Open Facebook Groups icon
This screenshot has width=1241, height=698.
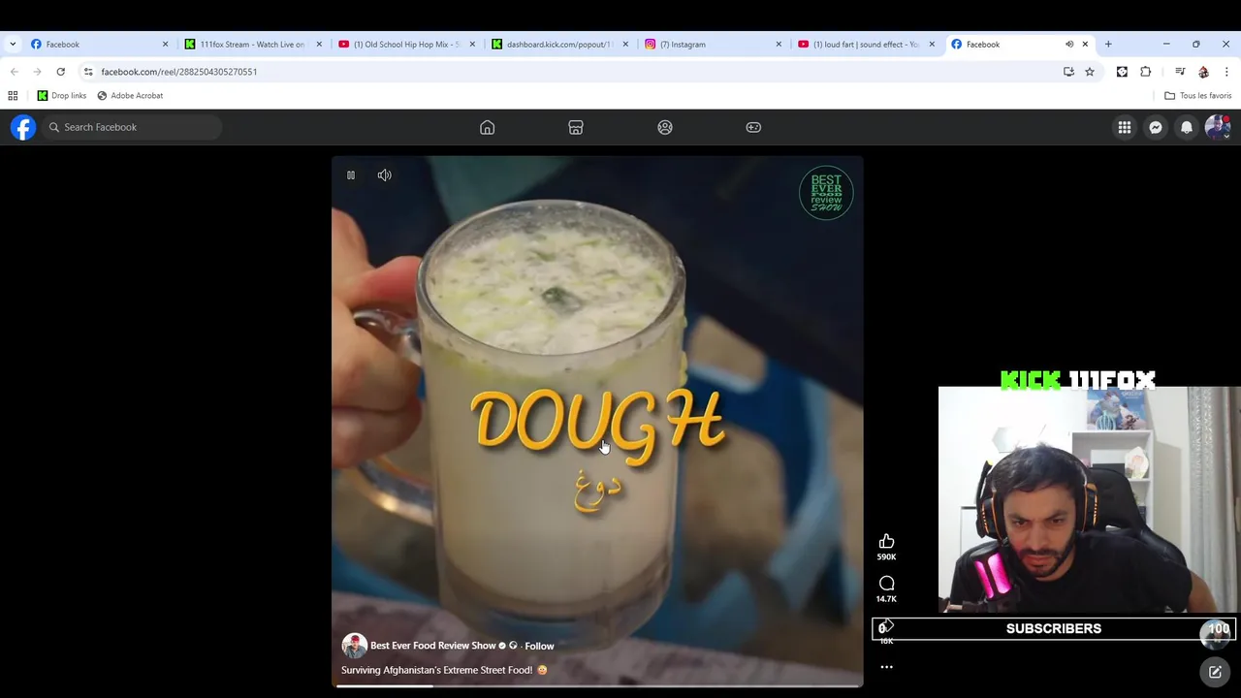[665, 127]
